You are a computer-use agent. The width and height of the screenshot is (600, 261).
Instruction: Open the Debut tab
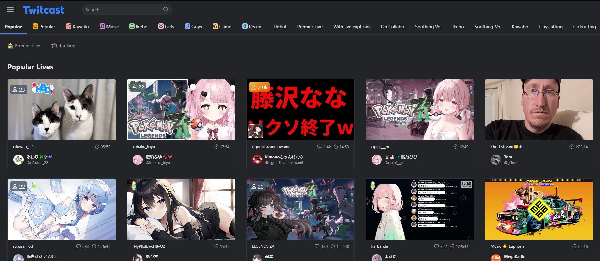(x=280, y=27)
